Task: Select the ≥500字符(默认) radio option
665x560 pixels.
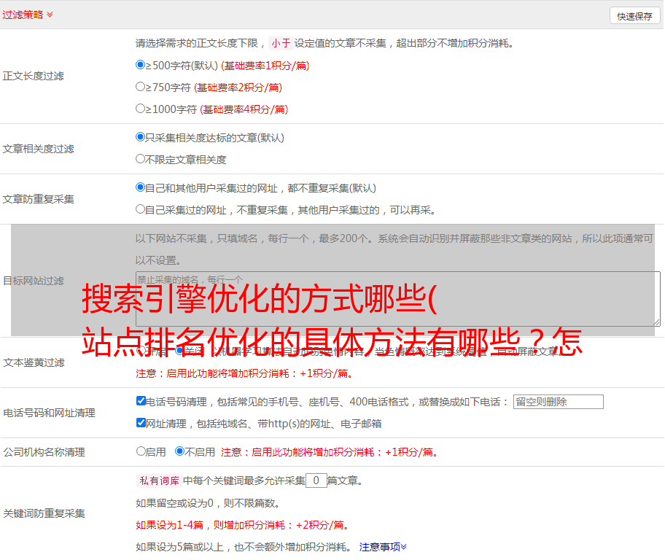Action: 140,65
